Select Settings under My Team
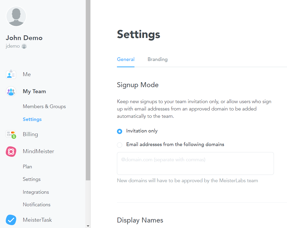This screenshot has width=287, height=228. coord(32,119)
